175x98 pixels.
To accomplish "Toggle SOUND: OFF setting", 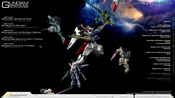I will [124, 97].
